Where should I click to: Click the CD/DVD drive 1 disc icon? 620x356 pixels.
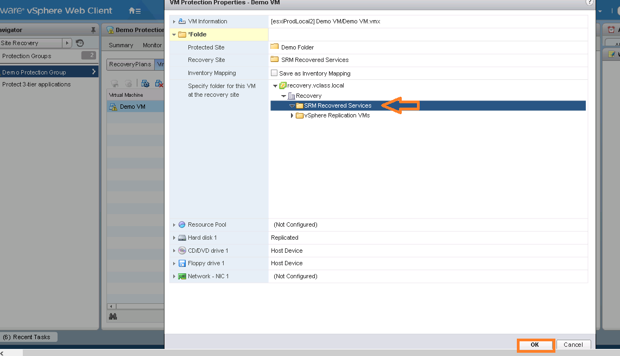(x=182, y=251)
